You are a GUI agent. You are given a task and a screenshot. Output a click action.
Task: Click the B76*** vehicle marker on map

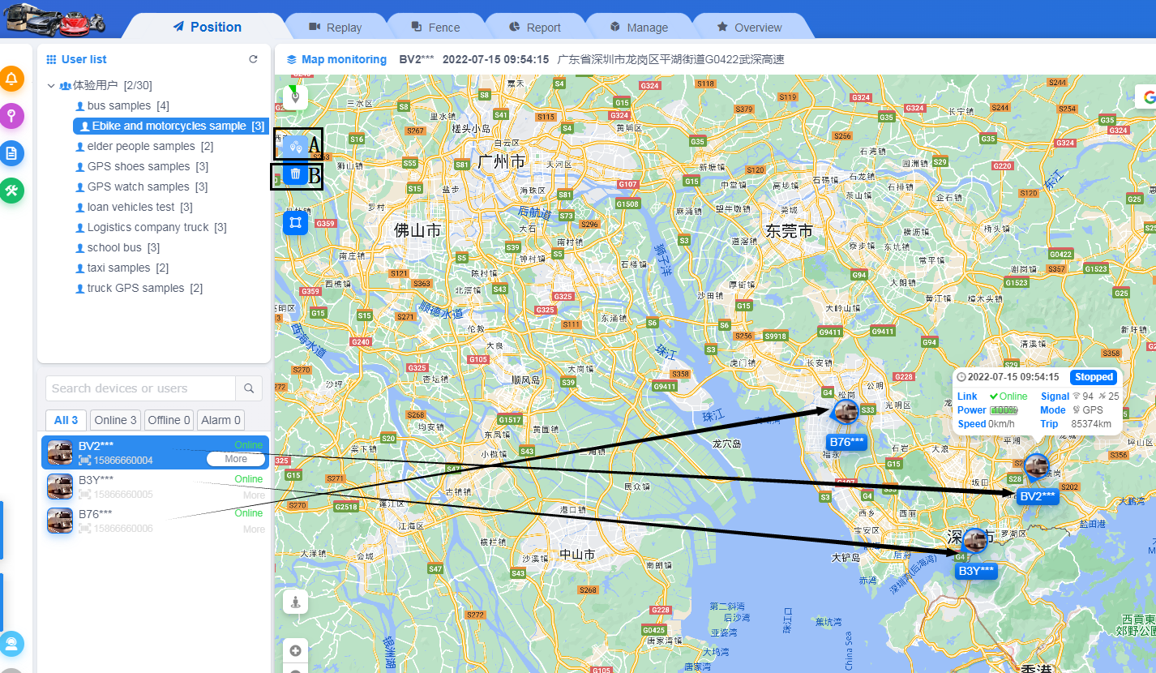846,411
